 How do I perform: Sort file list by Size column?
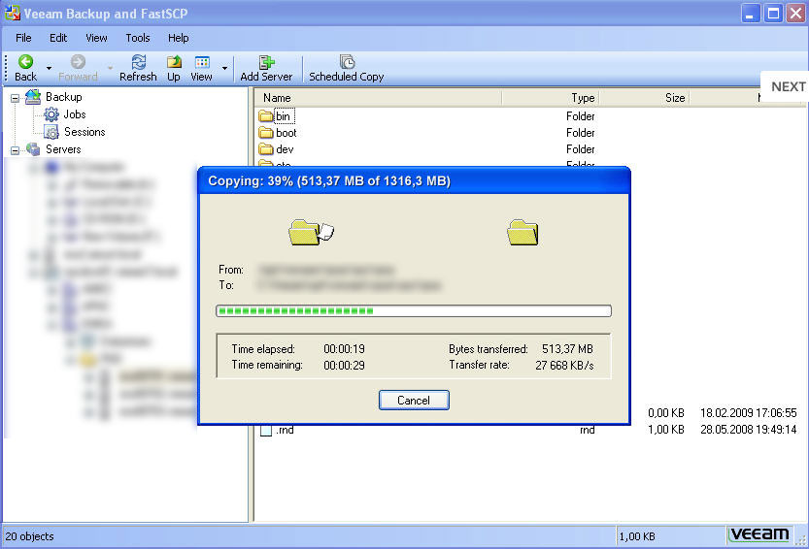[x=645, y=97]
